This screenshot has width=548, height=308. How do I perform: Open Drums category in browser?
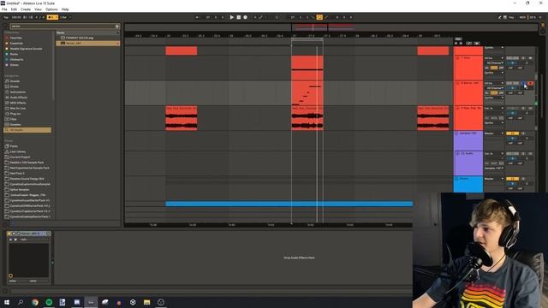point(15,86)
